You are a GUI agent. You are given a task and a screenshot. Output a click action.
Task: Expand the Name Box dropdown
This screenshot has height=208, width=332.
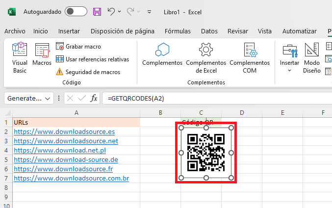48,99
